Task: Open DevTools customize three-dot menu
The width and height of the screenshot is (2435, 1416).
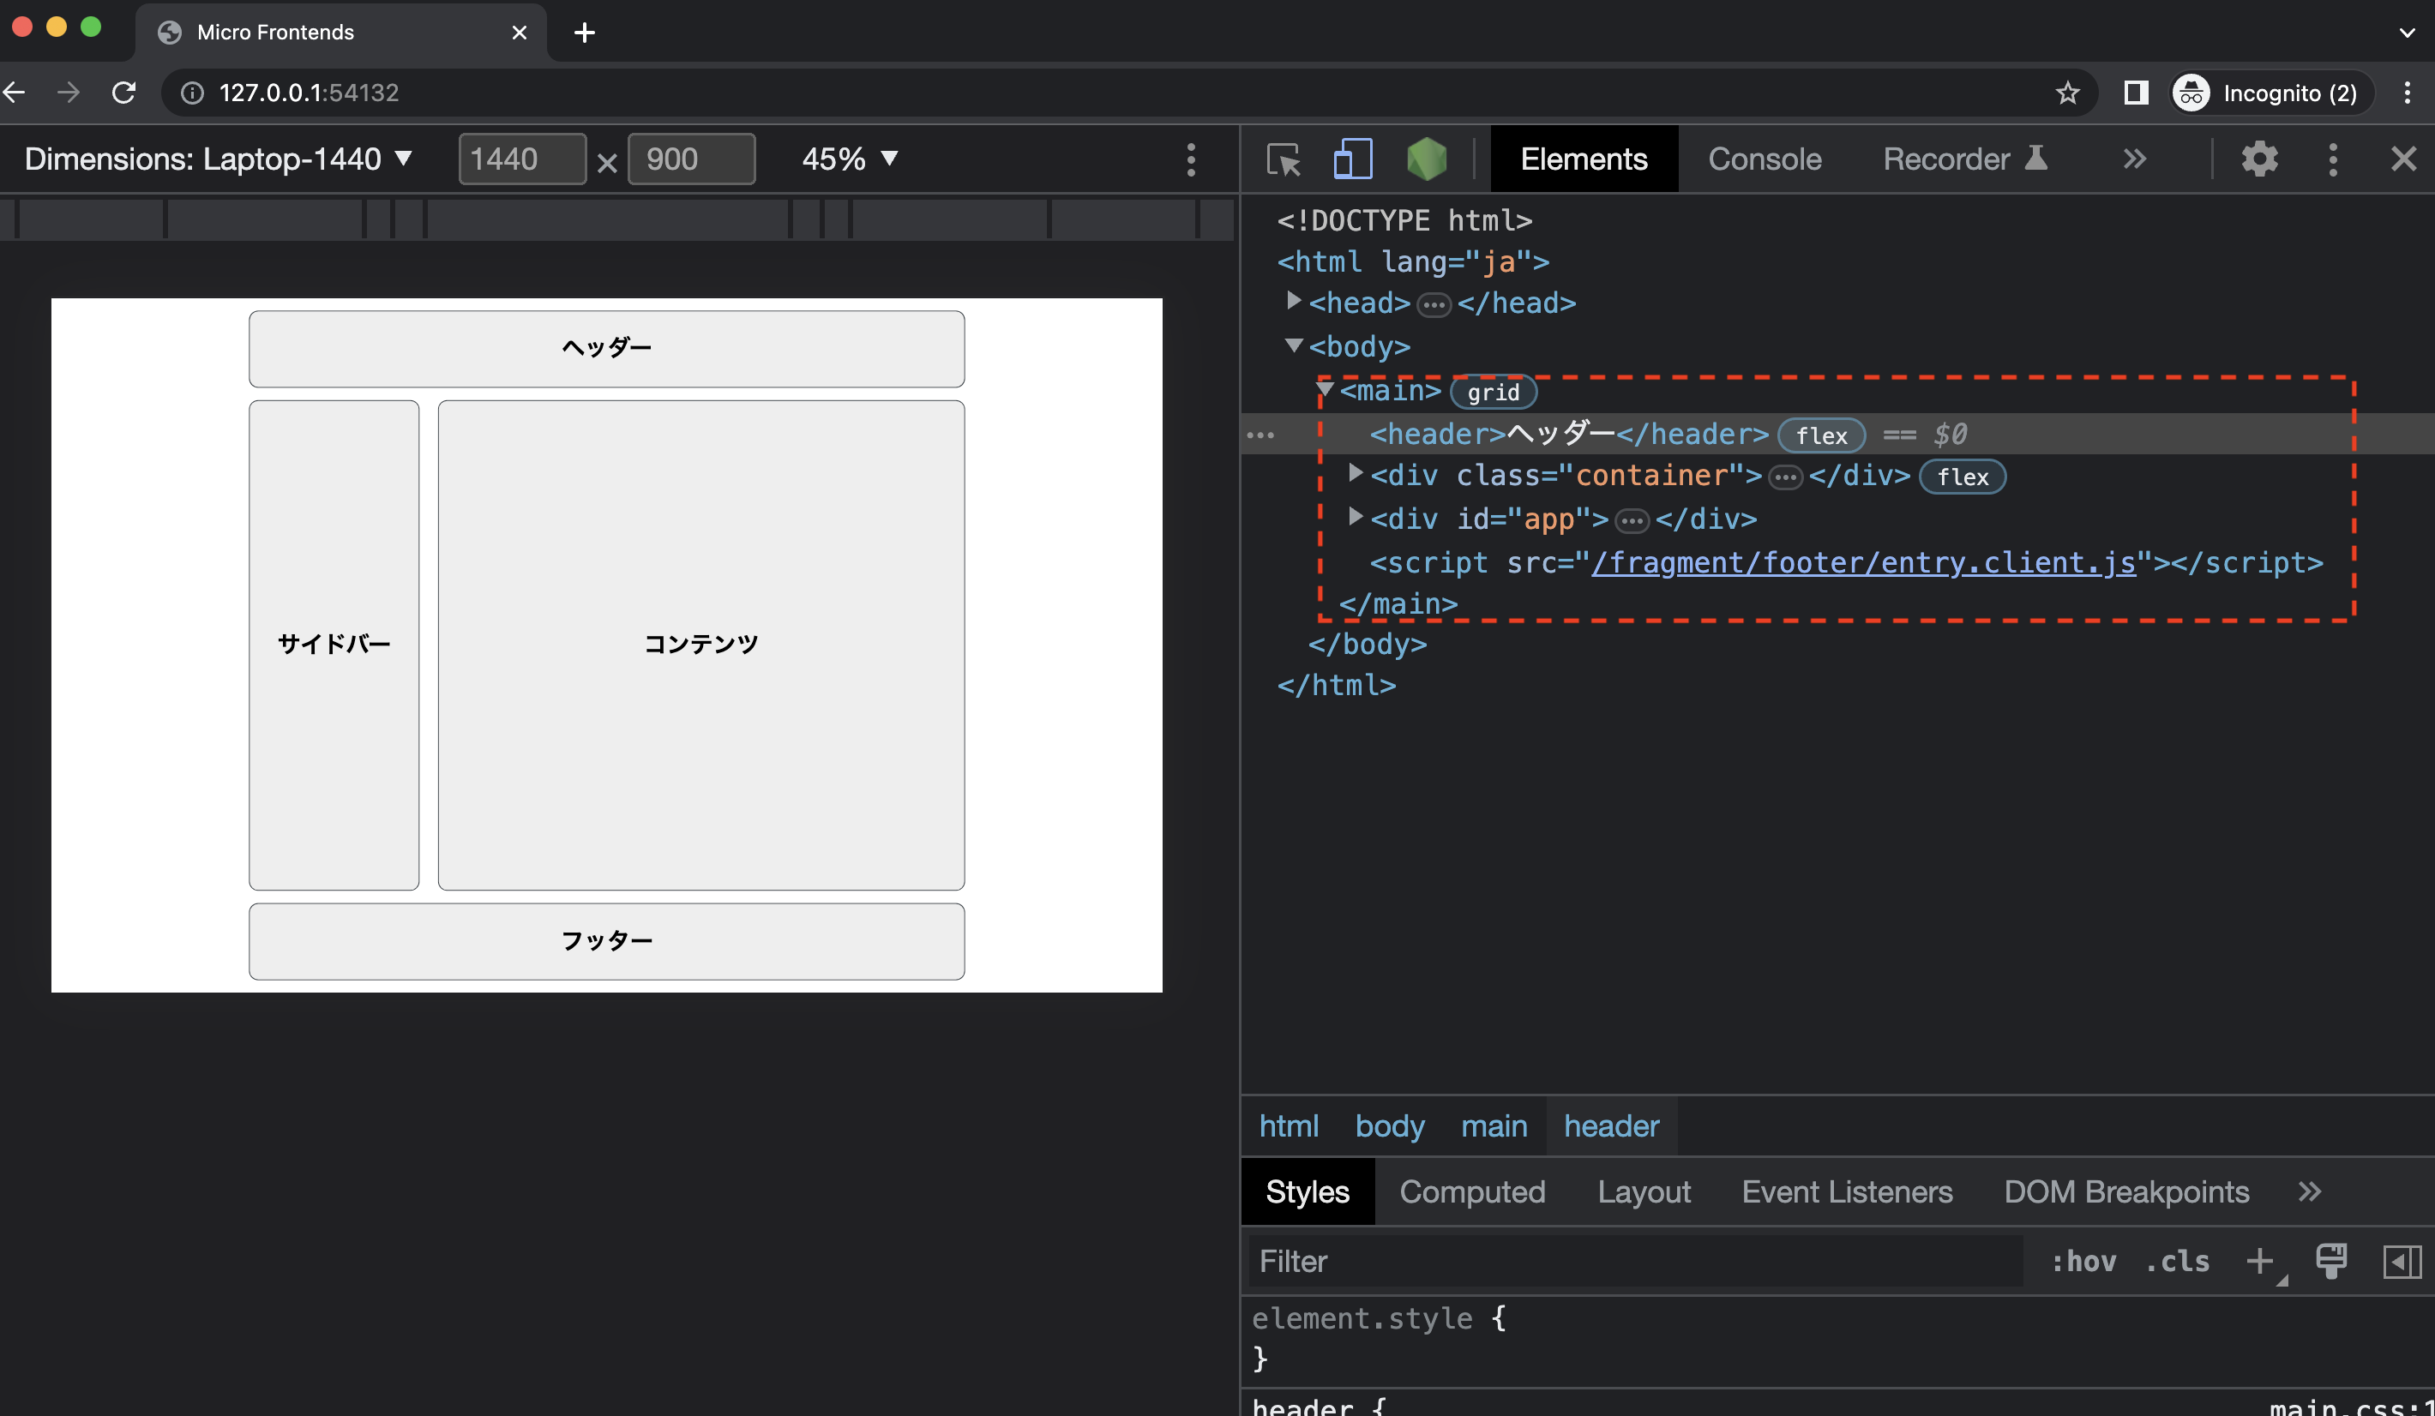Action: (x=2333, y=159)
